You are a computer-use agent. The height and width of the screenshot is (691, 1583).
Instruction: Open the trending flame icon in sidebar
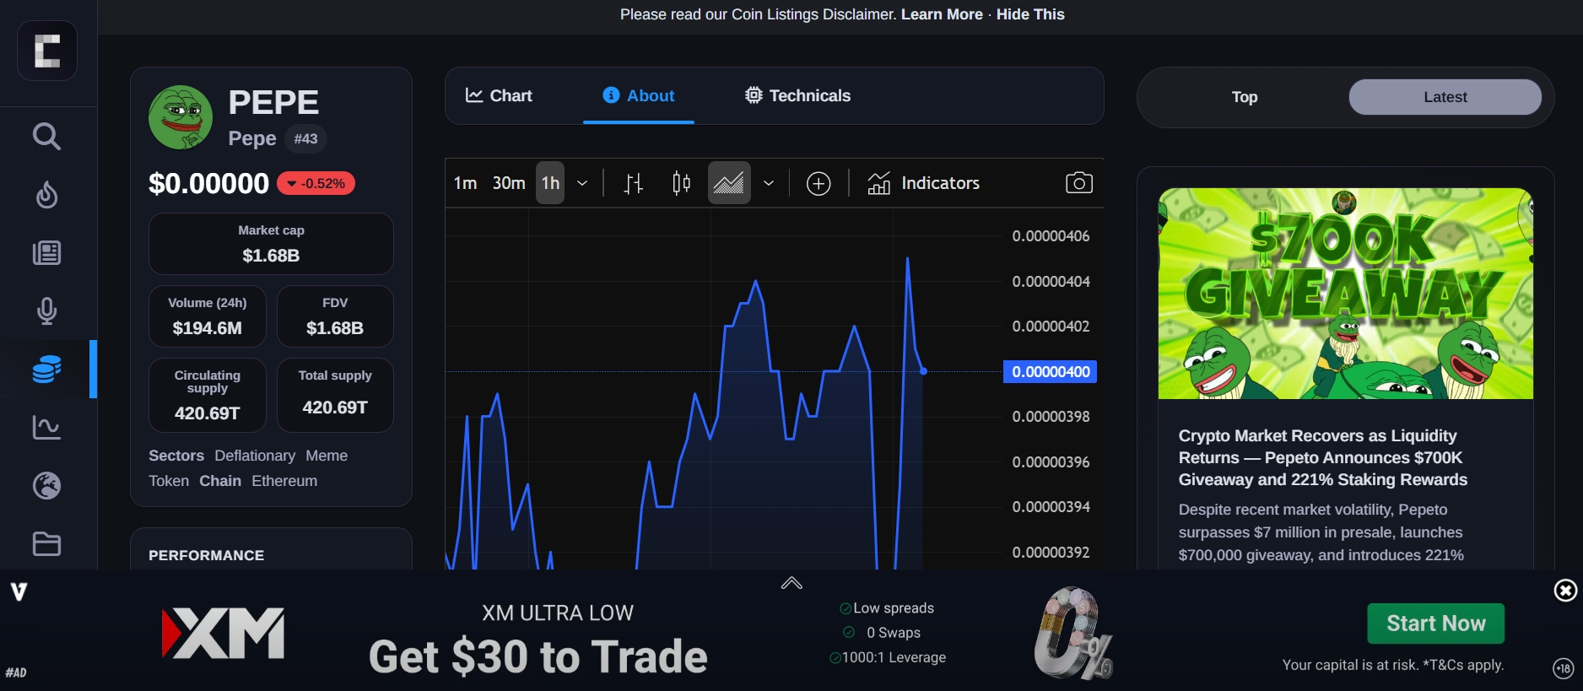tap(46, 195)
